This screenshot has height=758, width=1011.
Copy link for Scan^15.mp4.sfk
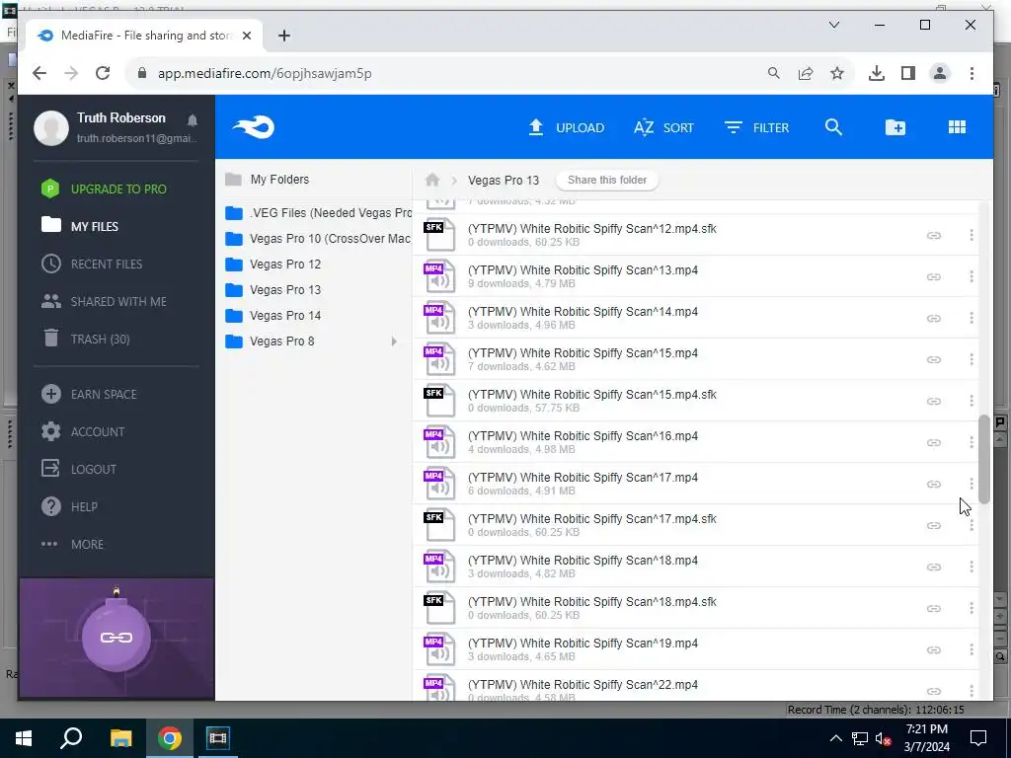click(933, 401)
